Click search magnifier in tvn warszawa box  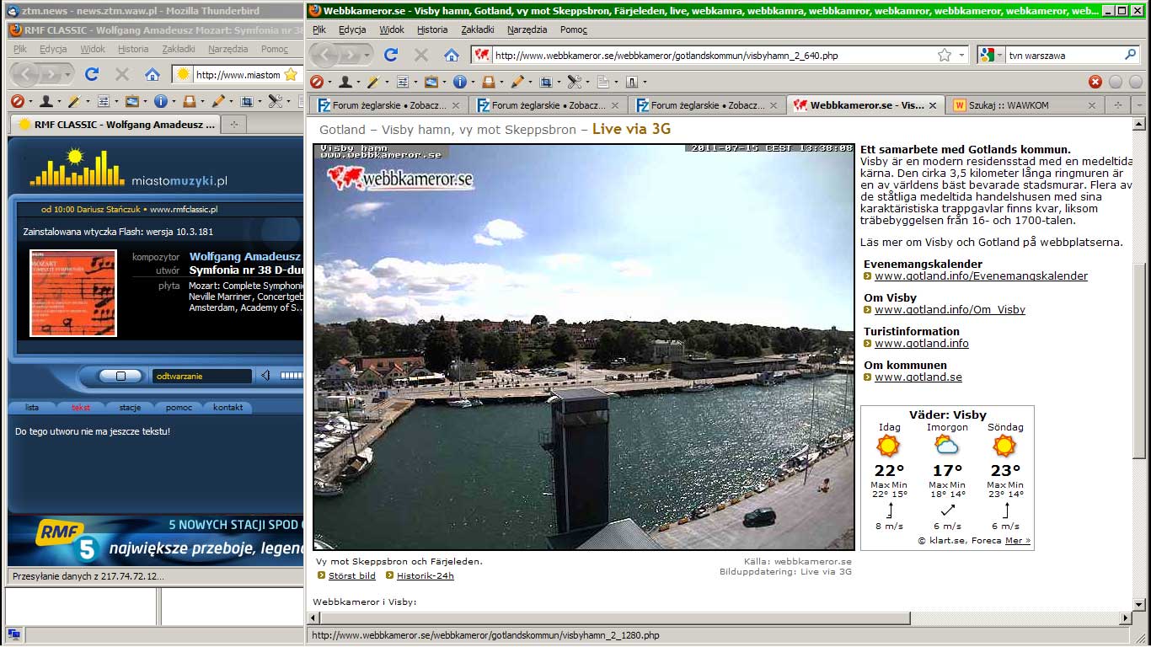[1131, 55]
